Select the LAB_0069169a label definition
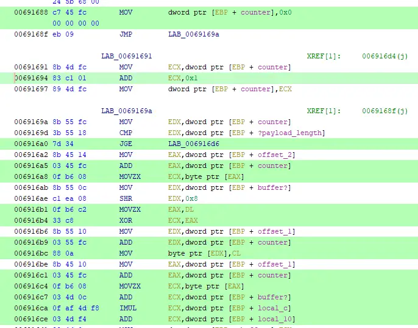Image resolution: width=418 pixels, height=328 pixels. [x=127, y=111]
